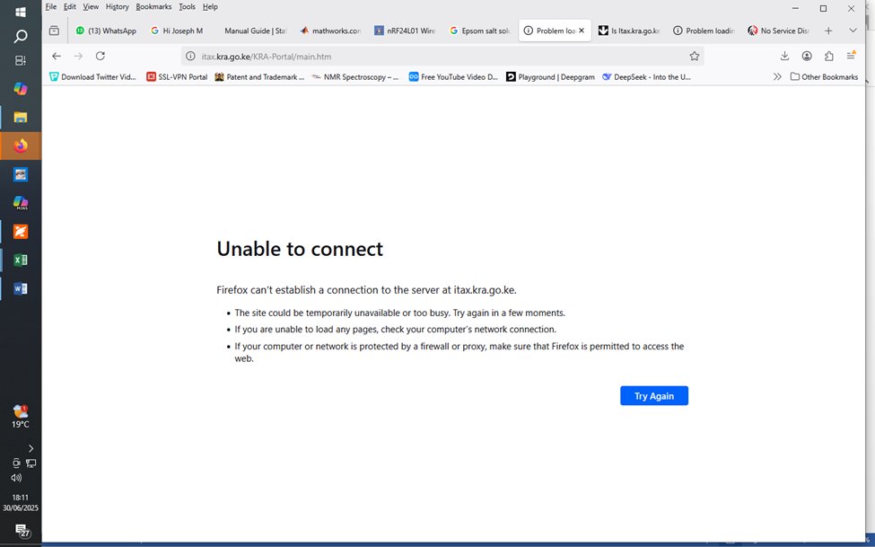Screen dimensions: 875x547
Task: Open Excel from taskbar
Action: pyautogui.click(x=21, y=260)
